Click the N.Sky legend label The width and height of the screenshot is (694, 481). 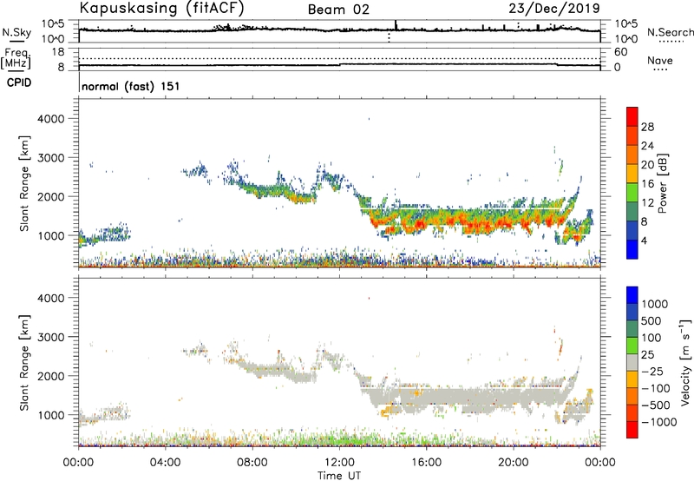point(16,32)
